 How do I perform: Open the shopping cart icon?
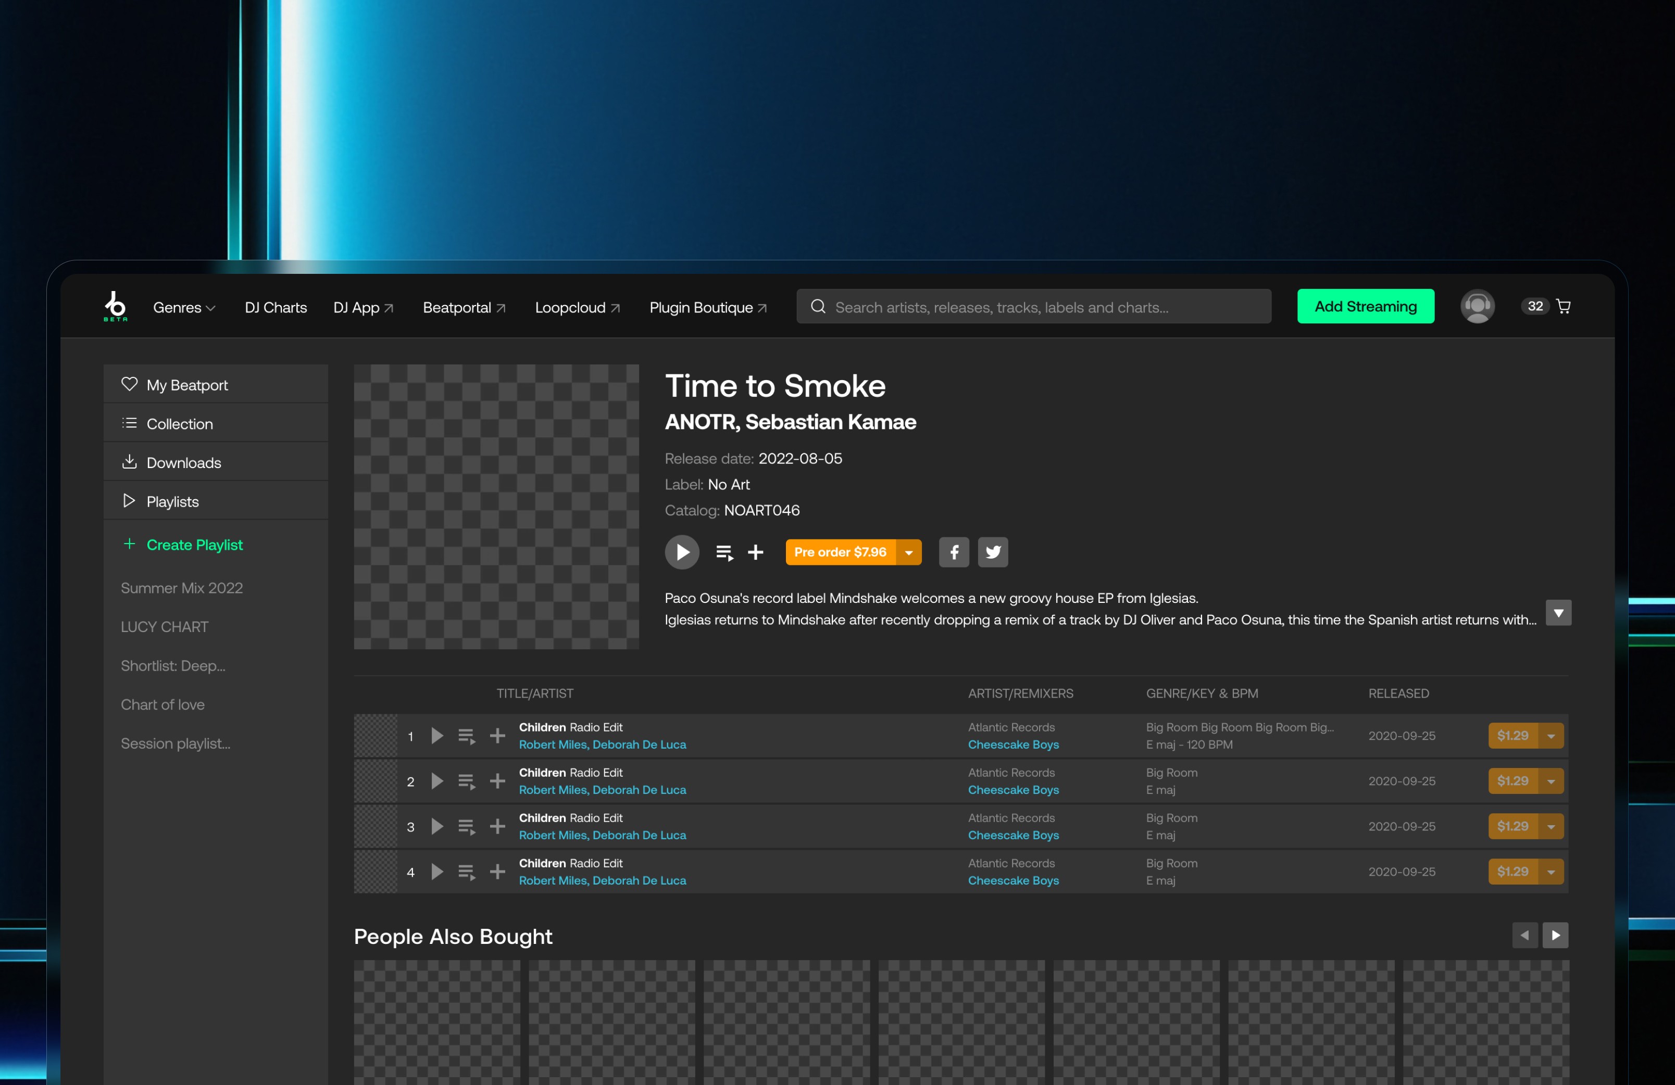1564,307
